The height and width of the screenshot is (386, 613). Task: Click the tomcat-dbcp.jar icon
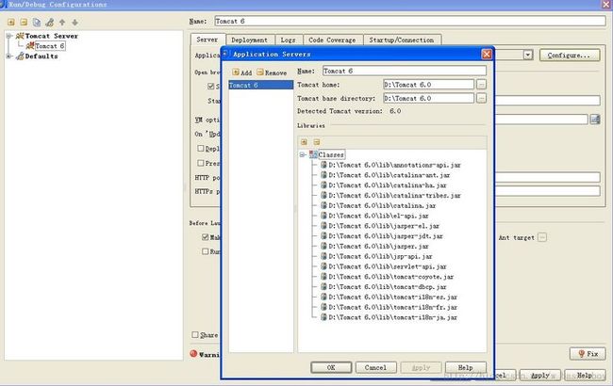[x=323, y=286]
